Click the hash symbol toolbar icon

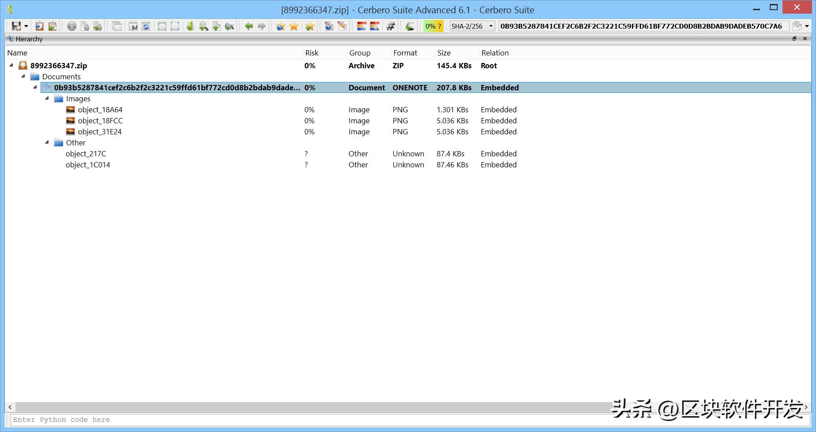[390, 26]
